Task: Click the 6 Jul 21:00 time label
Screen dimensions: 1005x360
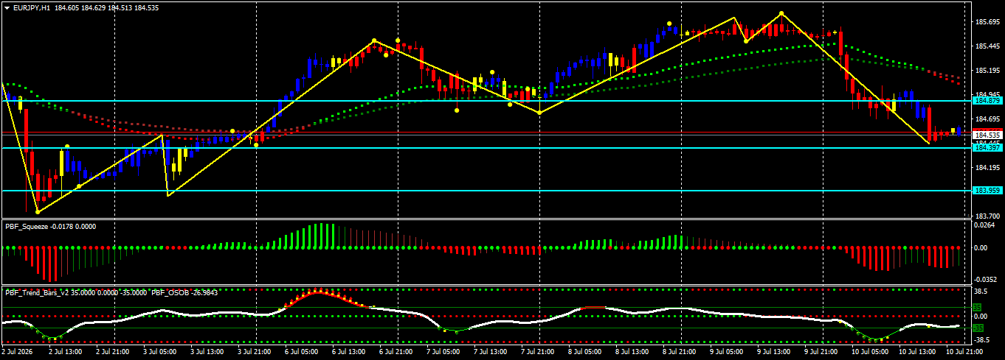Action: (397, 353)
